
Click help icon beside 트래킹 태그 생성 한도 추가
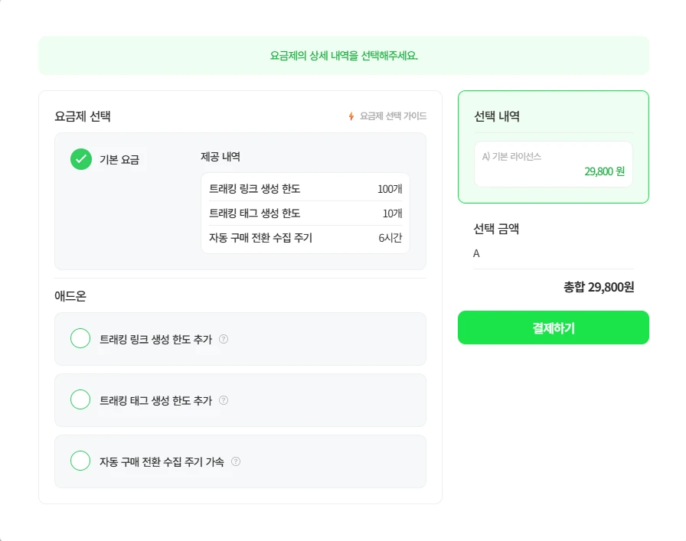tap(224, 400)
